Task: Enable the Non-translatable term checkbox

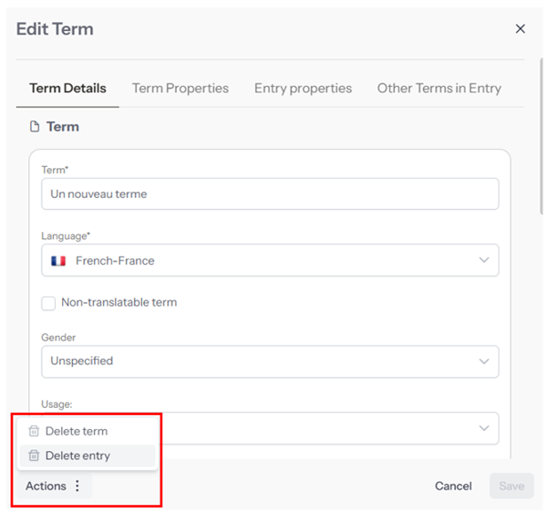Action: pyautogui.click(x=49, y=303)
